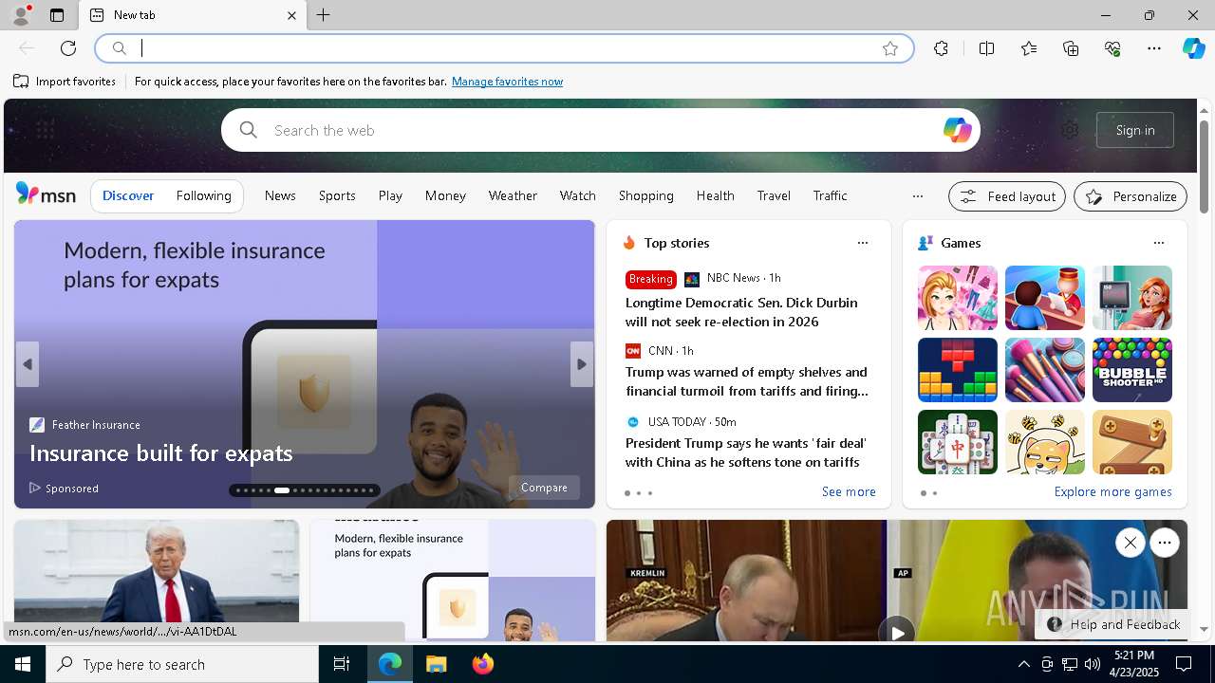Select second page dot in Games
This screenshot has height=683, width=1215.
[935, 493]
